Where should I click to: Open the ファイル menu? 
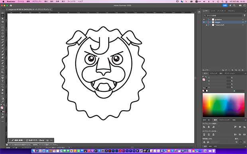click(x=21, y=2)
